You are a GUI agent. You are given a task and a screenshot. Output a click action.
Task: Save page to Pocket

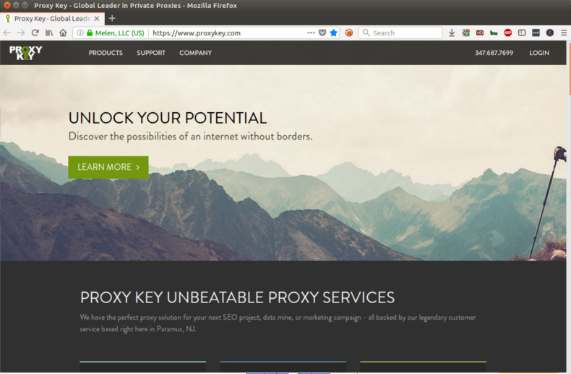click(x=322, y=33)
